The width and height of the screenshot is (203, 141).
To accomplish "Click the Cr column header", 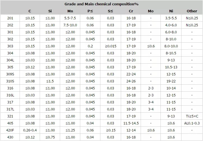I will [x=131, y=11].
